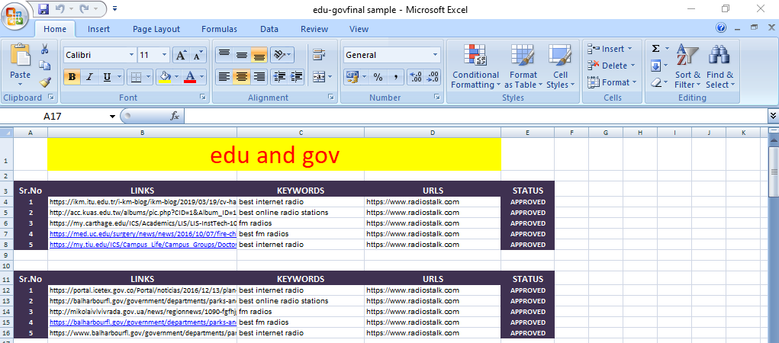Open the font size dropdown showing 11
The width and height of the screenshot is (779, 343).
tap(165, 55)
